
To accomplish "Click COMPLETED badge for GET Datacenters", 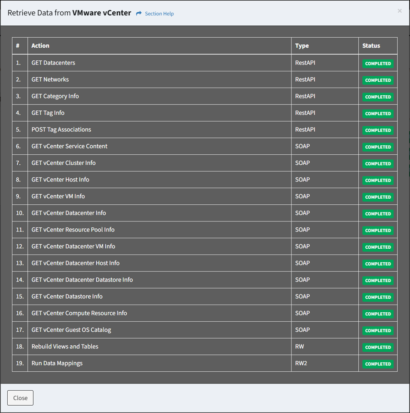I will coord(378,64).
